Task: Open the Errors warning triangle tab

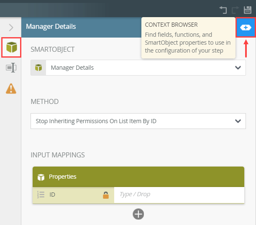Action: click(x=11, y=88)
